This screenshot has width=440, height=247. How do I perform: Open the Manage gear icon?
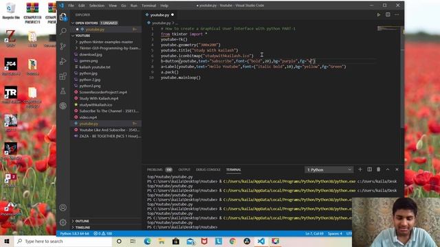[x=63, y=222]
